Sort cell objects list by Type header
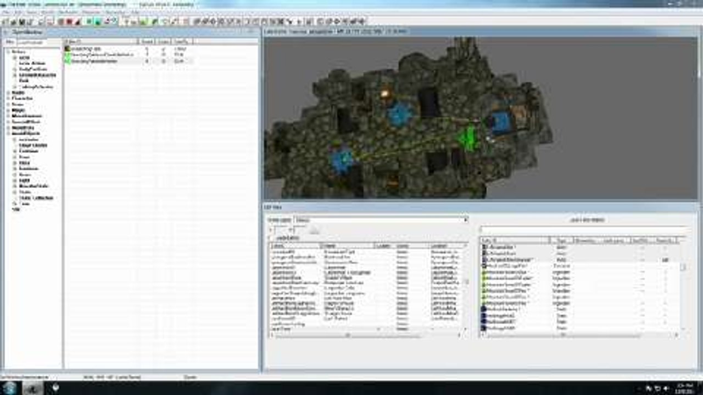The image size is (703, 395). pos(562,240)
